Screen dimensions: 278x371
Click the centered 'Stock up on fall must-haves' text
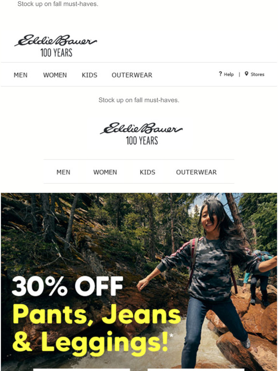[x=139, y=100]
